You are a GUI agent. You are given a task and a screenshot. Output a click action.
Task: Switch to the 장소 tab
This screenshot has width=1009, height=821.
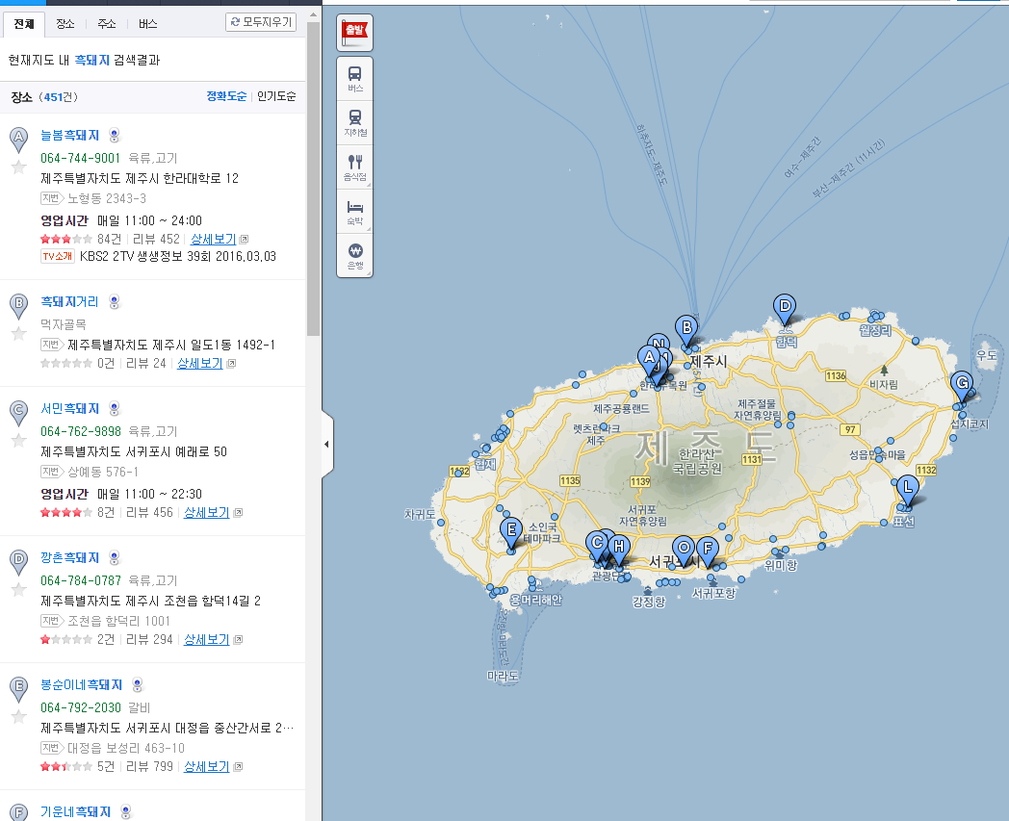(65, 23)
